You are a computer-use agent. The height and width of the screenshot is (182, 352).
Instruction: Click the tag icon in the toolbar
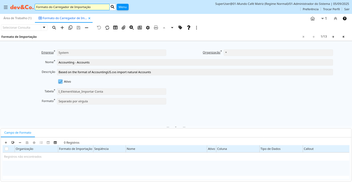(180, 28)
